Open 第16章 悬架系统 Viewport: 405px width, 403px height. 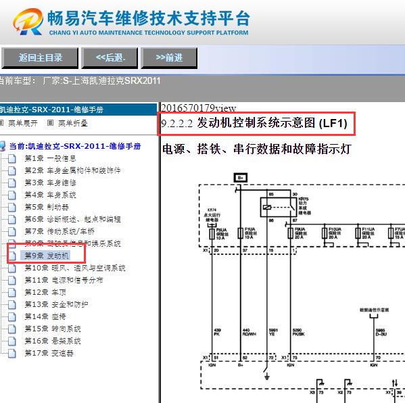click(x=53, y=341)
